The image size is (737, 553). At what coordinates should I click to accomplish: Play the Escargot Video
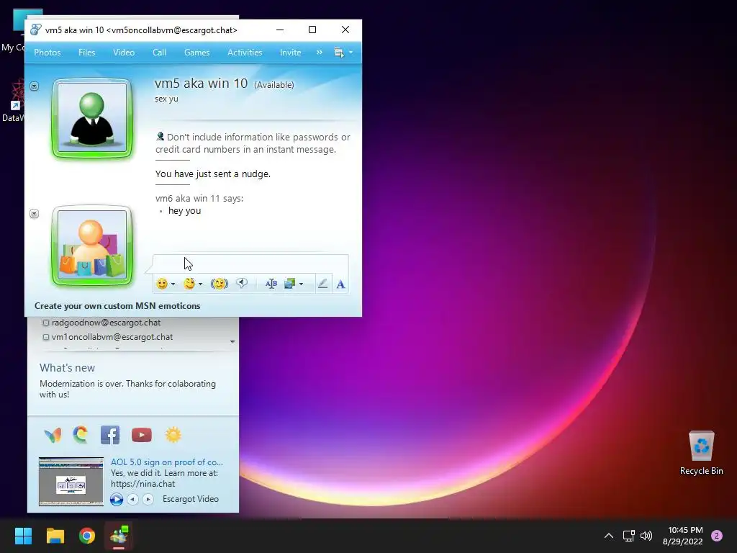117,499
